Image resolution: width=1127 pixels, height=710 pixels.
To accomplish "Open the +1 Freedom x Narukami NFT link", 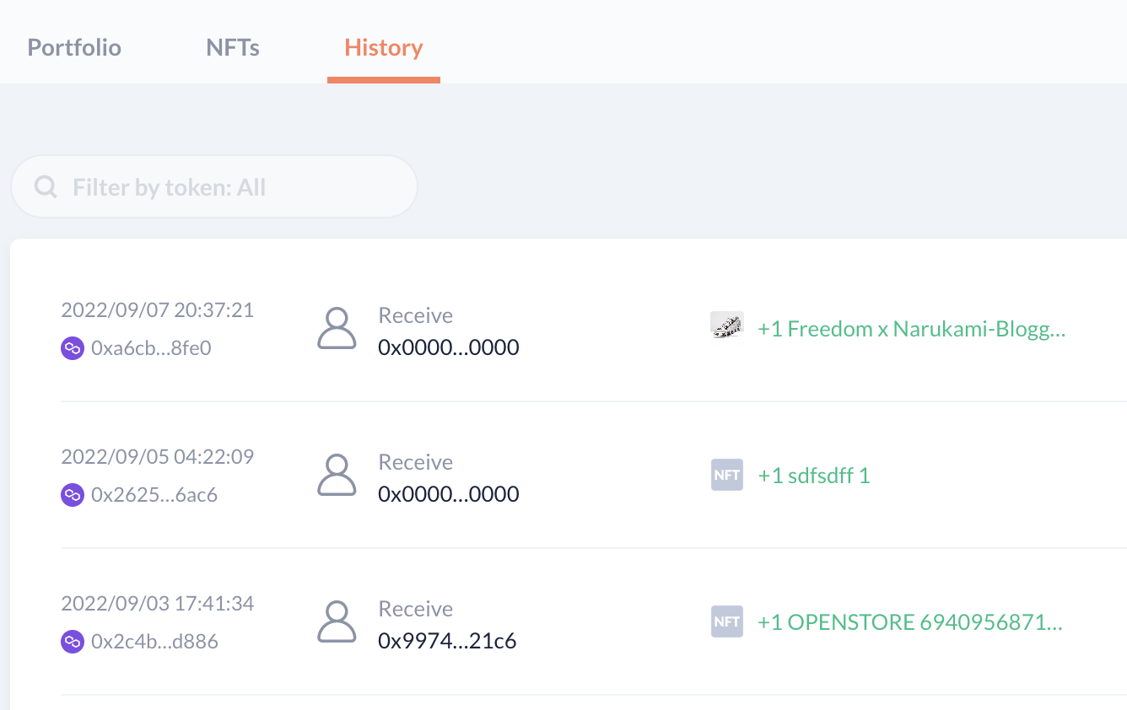I will (911, 329).
